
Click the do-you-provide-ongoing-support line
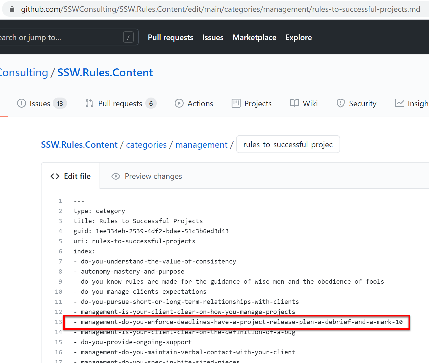tap(133, 342)
